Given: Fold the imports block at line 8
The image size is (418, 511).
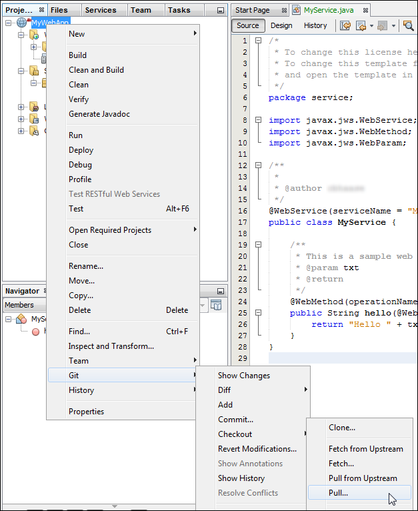Looking at the screenshot, I should tap(259, 120).
